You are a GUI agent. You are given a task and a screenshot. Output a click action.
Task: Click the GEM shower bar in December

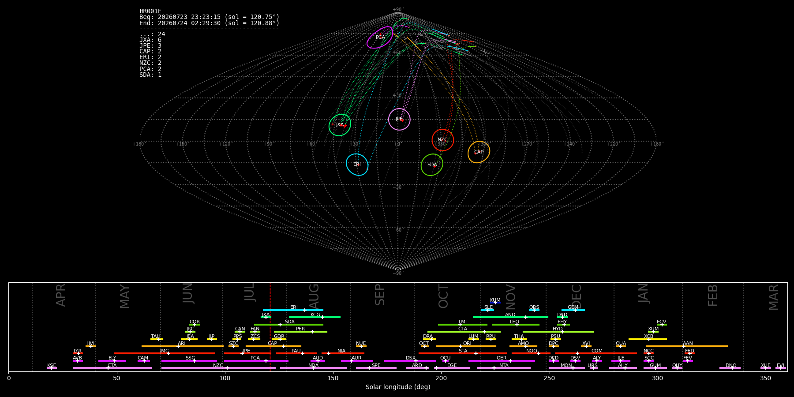(573, 310)
